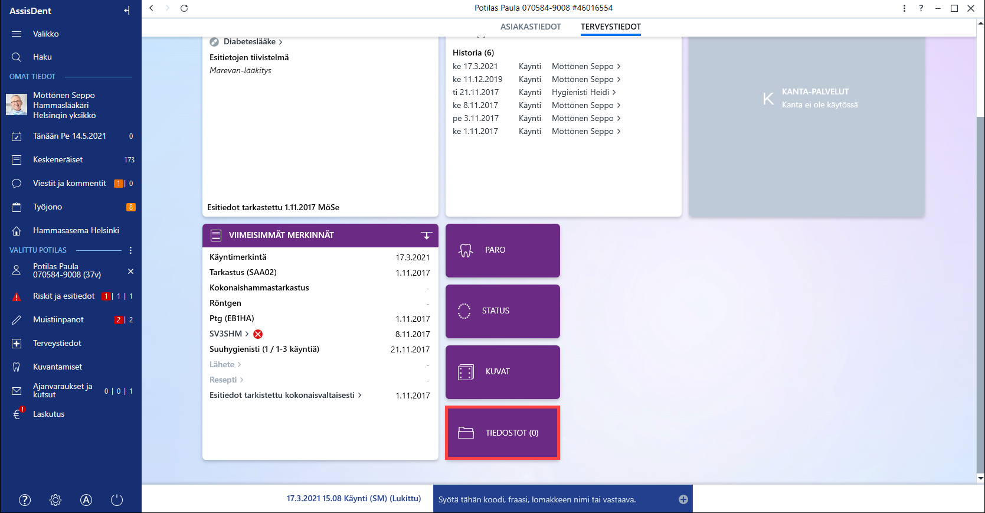This screenshot has height=513, width=985.
Task: Click the power logout icon
Action: [117, 500]
